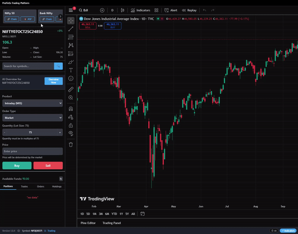
Task: Open the zoom-in tool on the drawing toolbar
Action: 71,97
